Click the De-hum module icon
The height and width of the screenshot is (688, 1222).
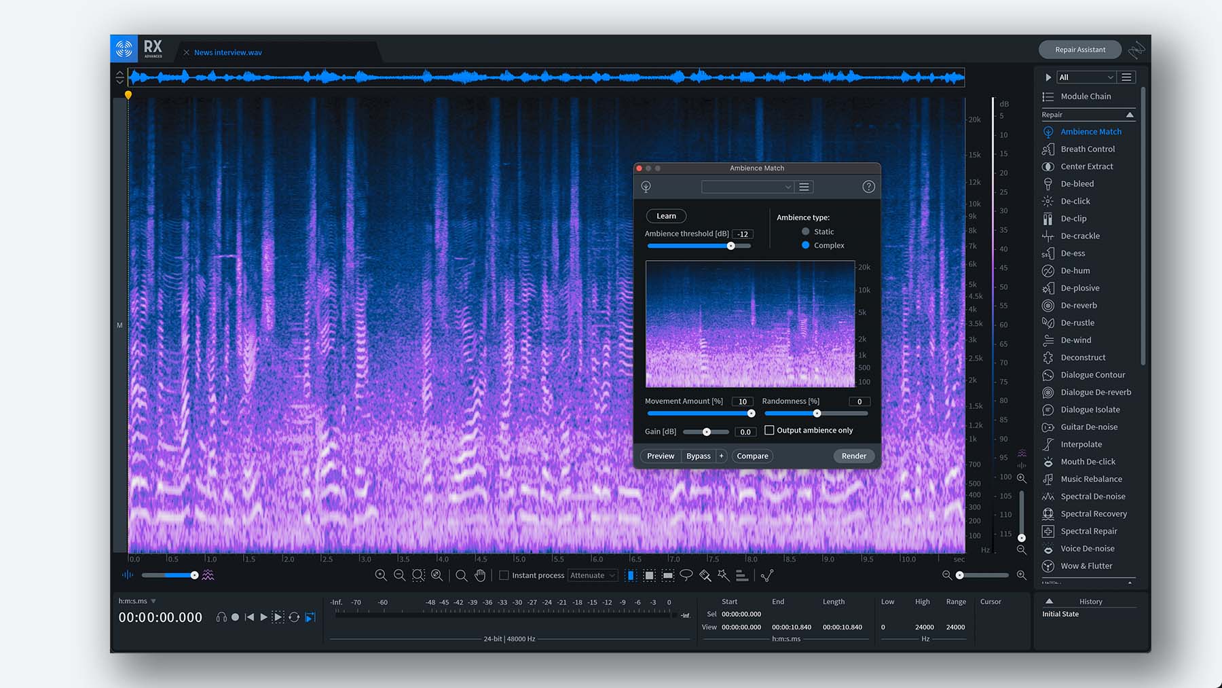click(x=1048, y=270)
